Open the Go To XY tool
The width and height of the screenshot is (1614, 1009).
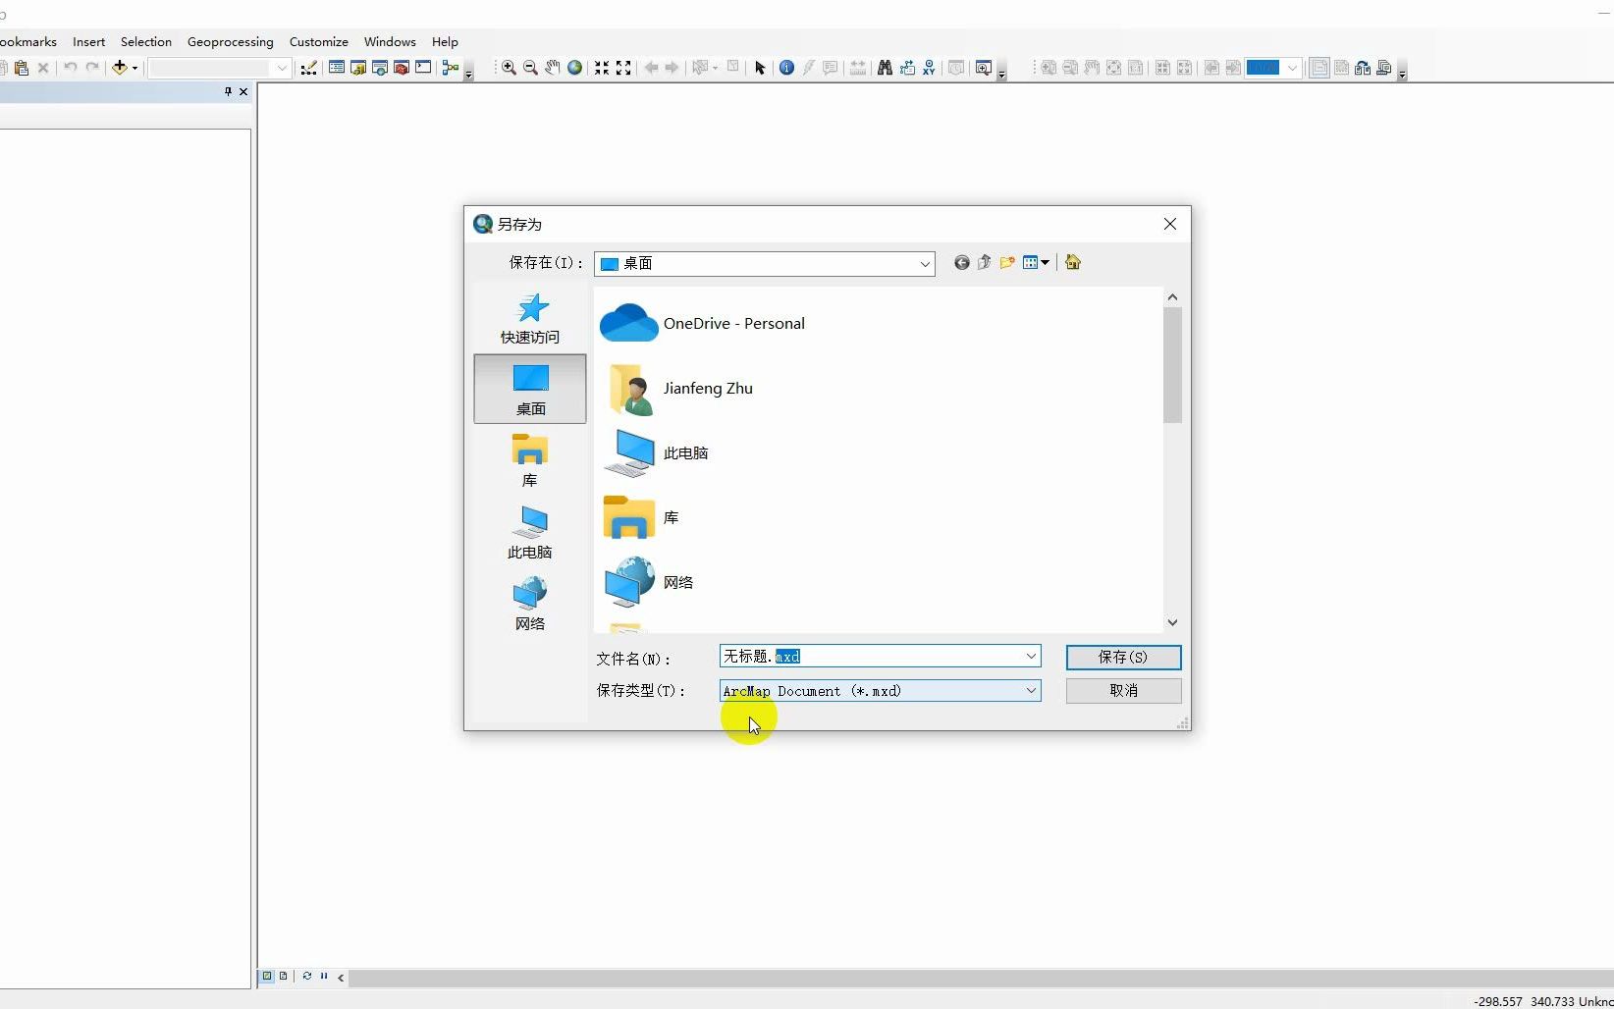929,68
